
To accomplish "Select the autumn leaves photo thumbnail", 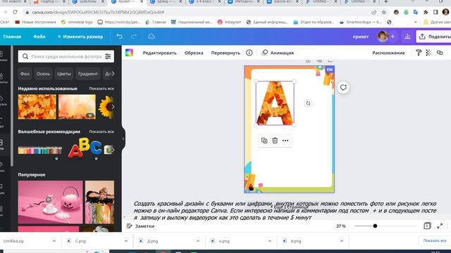I will (37, 107).
